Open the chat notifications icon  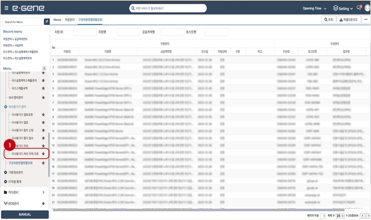(x=359, y=8)
